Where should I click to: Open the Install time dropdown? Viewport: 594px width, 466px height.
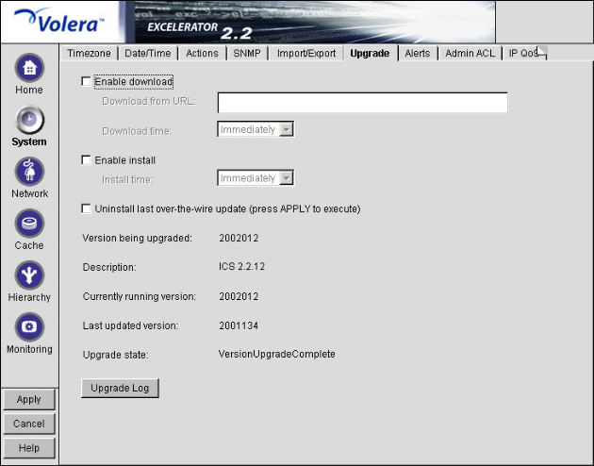[x=256, y=177]
